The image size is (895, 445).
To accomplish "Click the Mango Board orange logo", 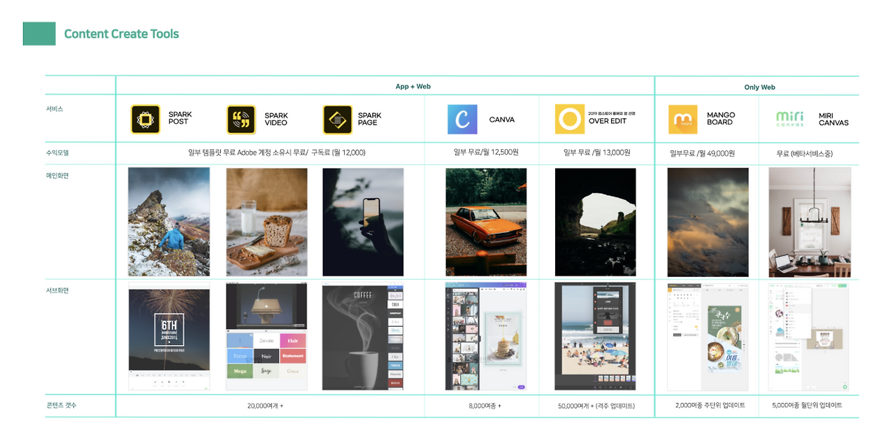I will (x=683, y=120).
